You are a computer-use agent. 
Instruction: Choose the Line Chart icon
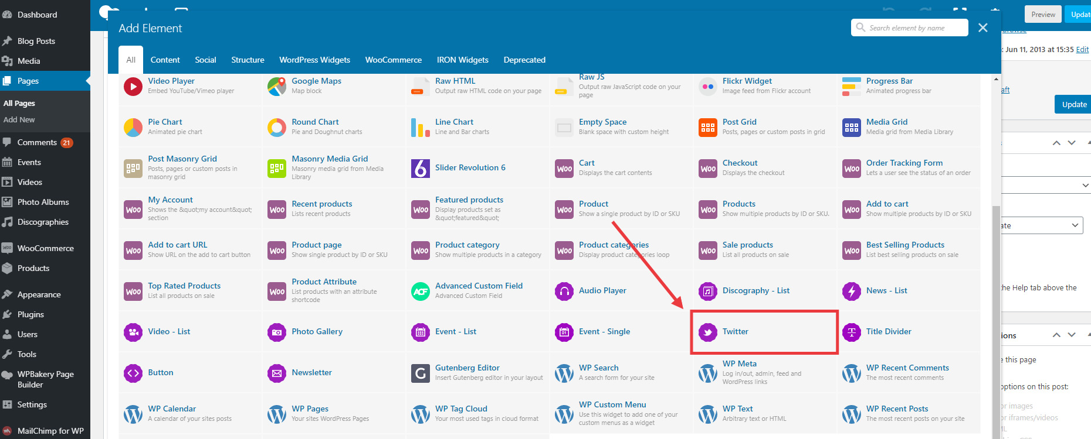pyautogui.click(x=421, y=128)
